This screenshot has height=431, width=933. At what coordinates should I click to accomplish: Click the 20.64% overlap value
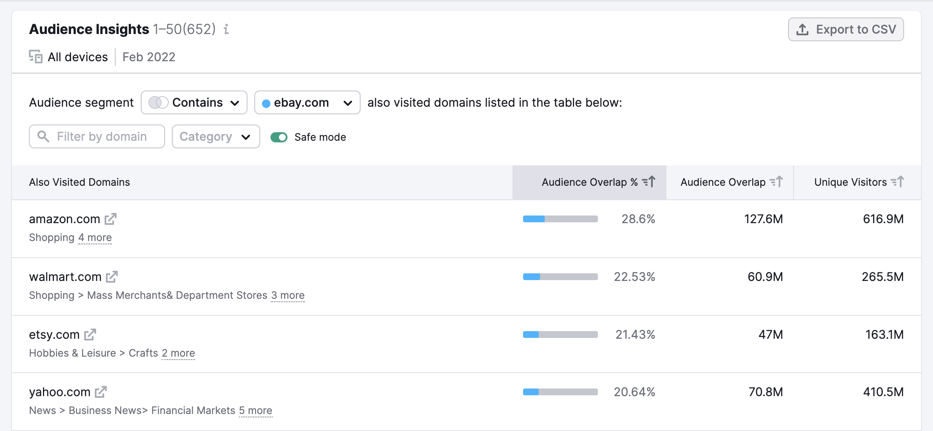(x=634, y=392)
